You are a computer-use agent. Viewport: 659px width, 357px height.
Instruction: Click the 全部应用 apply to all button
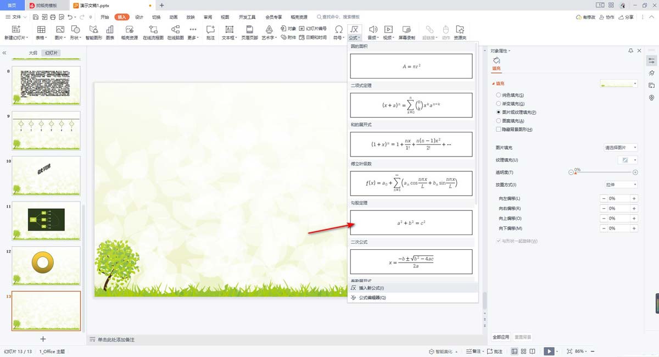point(500,337)
